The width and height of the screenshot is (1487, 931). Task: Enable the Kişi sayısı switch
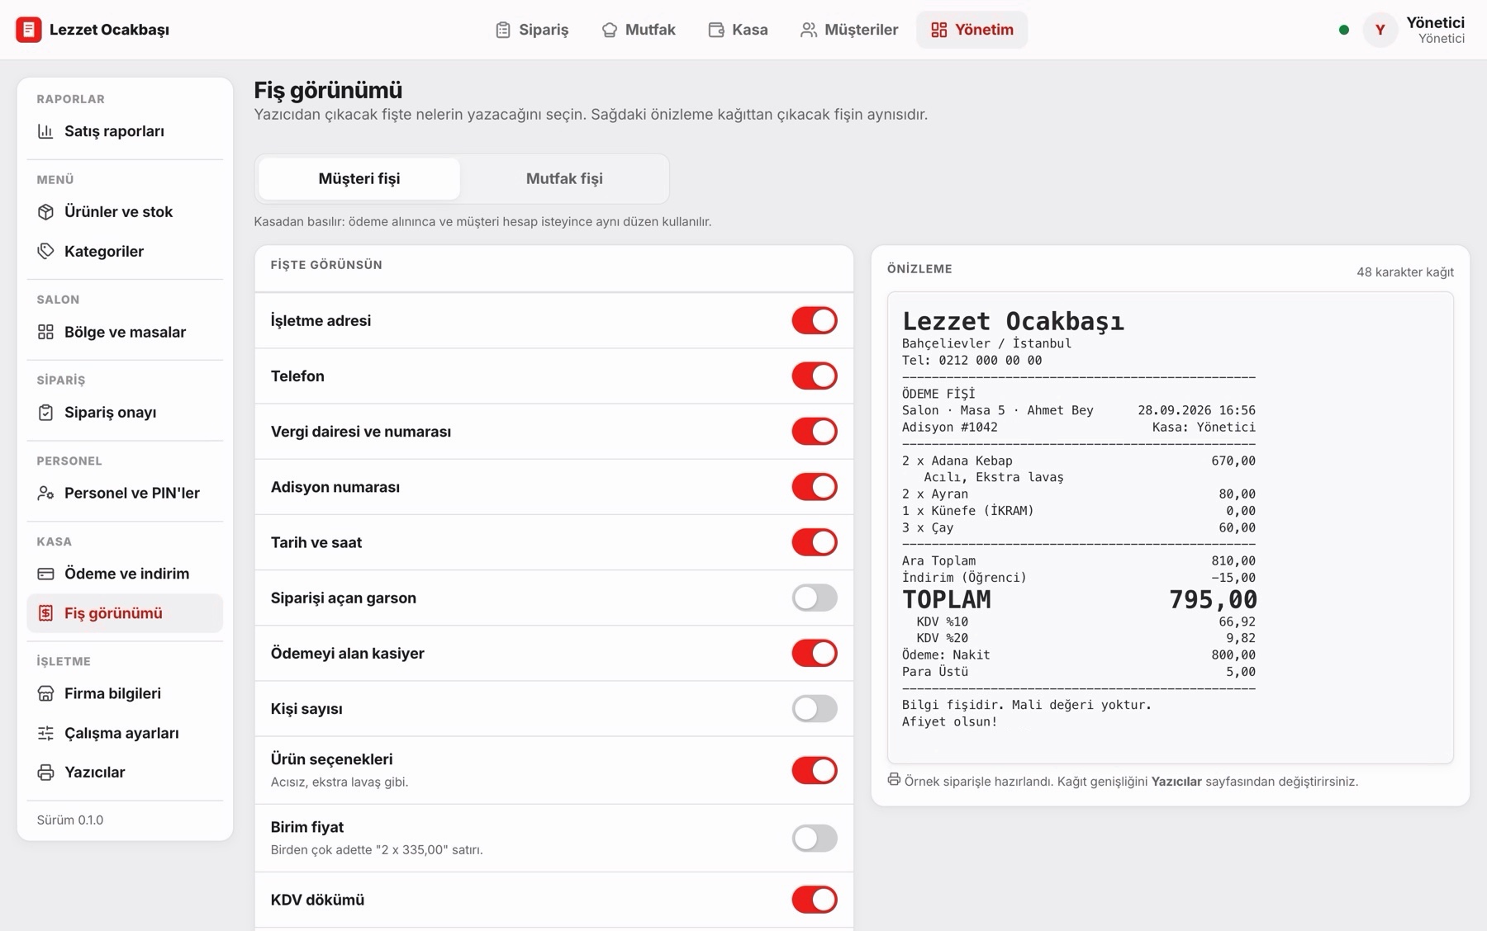(815, 708)
